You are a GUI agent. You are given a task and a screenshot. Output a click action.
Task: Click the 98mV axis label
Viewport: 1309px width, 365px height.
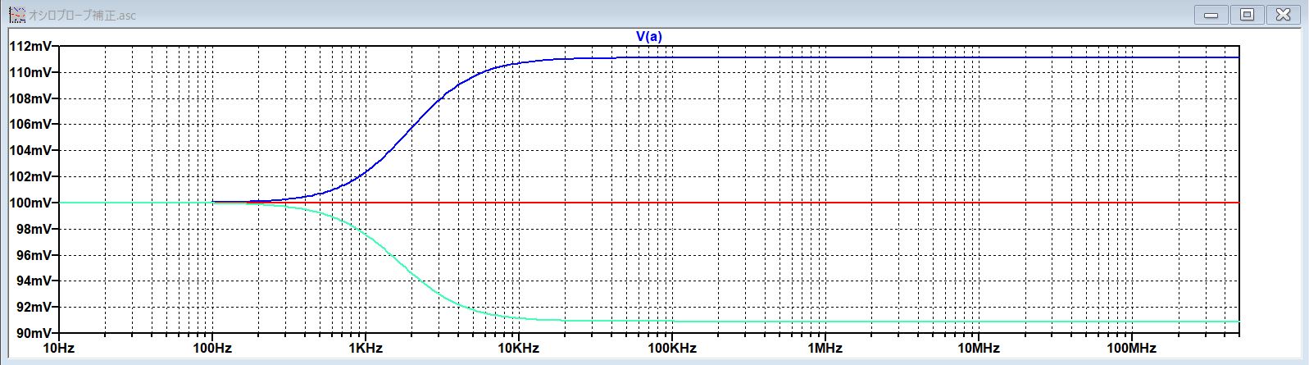click(x=33, y=229)
